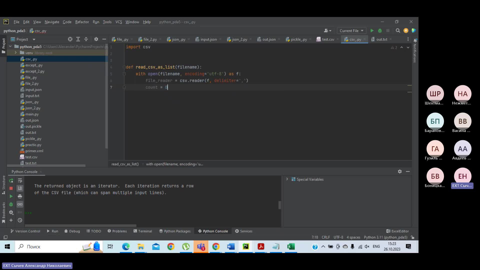Close the out.txt tab
The width and height of the screenshot is (480, 270).
click(x=390, y=39)
